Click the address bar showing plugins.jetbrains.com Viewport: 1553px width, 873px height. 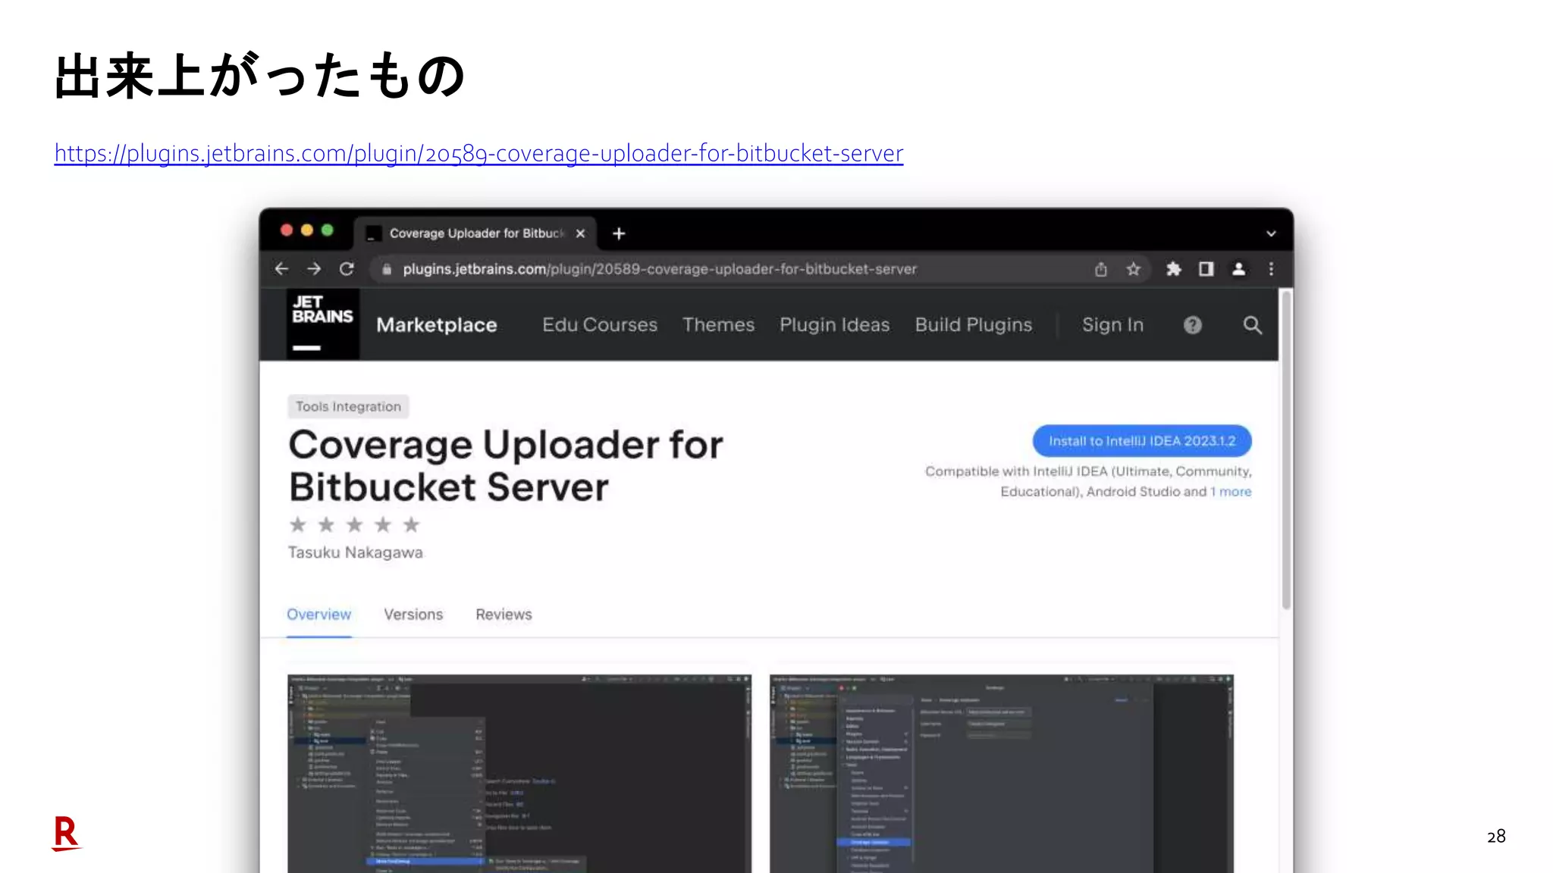[660, 269]
